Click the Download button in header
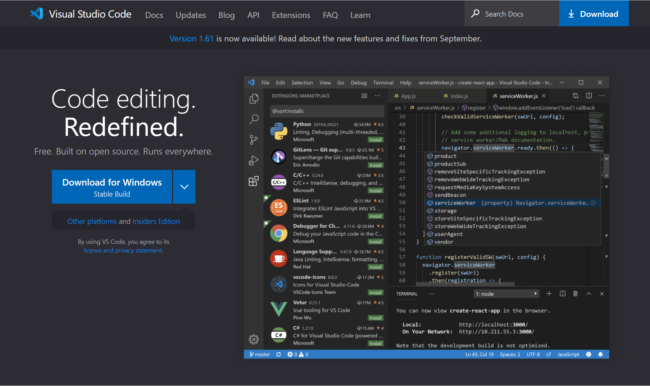The height and width of the screenshot is (386, 650). pyautogui.click(x=594, y=14)
